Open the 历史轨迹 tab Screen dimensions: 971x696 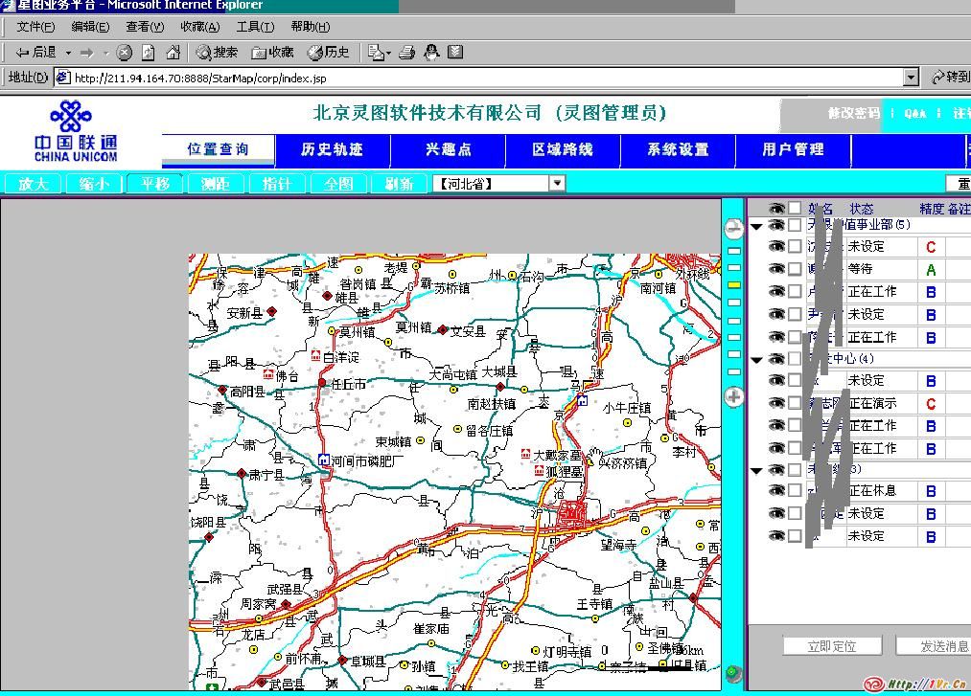tap(332, 149)
